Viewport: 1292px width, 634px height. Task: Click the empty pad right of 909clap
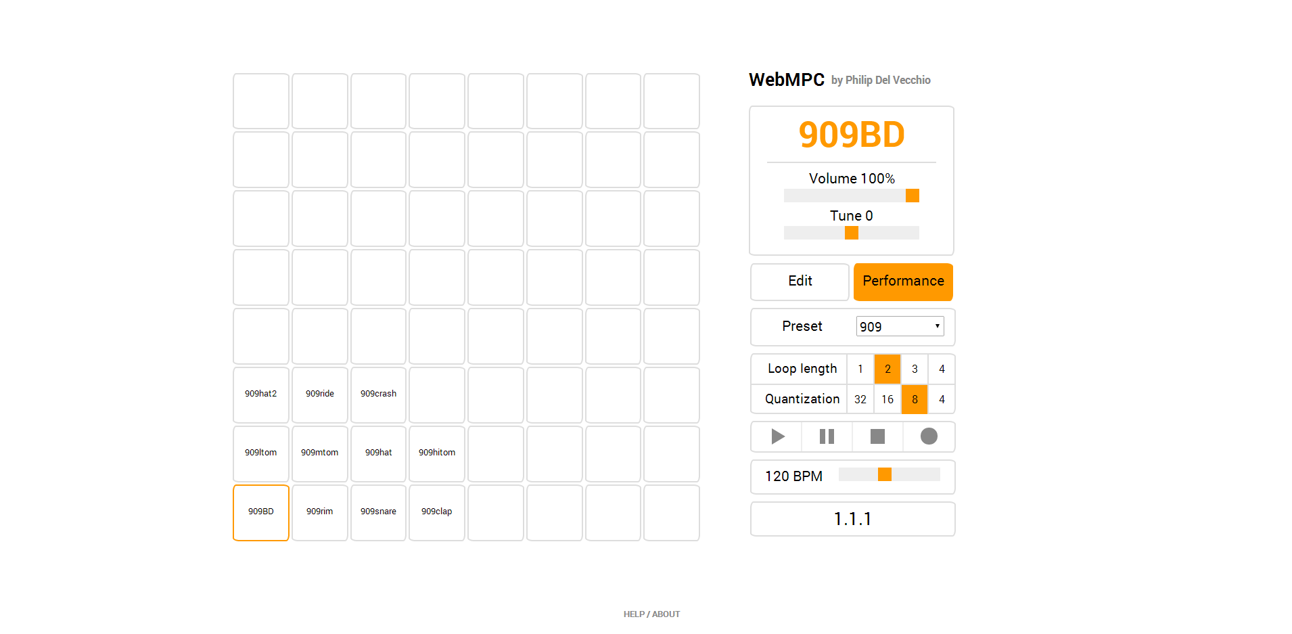click(496, 512)
